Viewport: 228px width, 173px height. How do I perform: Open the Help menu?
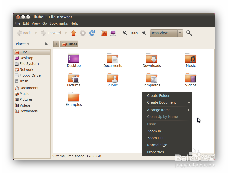tap(74, 23)
